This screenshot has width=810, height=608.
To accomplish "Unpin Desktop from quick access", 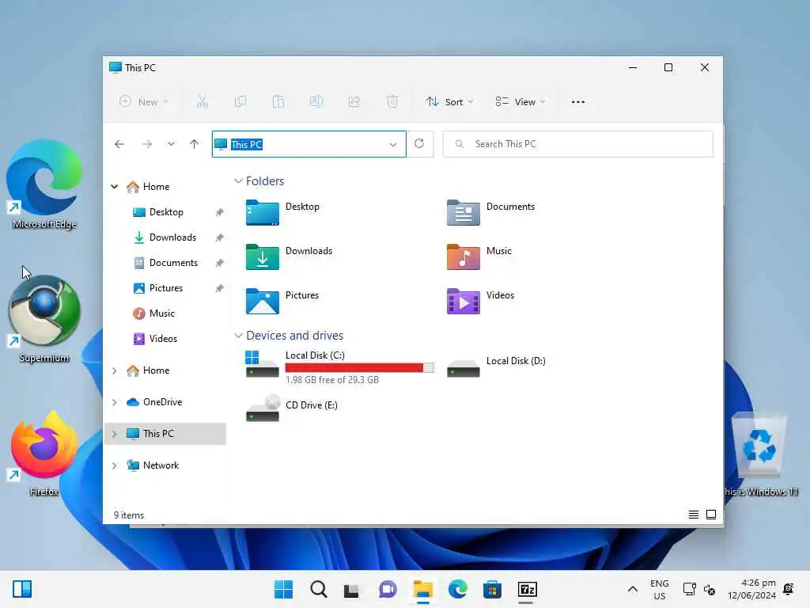I will [220, 212].
